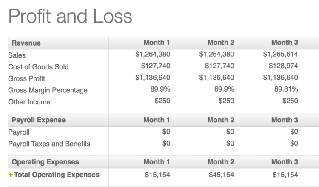Select Payroll Taxes and Benefits row label

click(x=49, y=144)
